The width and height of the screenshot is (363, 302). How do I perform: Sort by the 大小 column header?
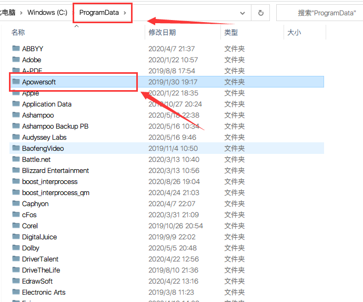pos(294,32)
